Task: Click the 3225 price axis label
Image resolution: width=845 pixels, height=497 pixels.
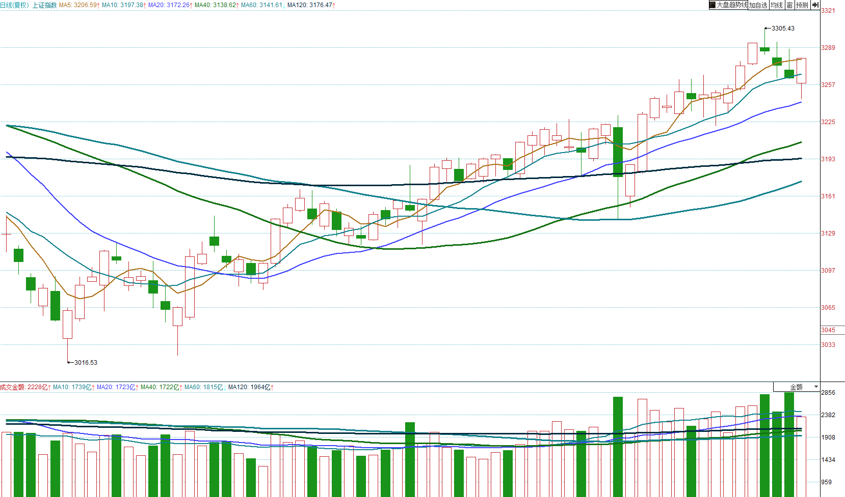Action: [x=828, y=122]
